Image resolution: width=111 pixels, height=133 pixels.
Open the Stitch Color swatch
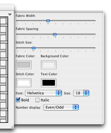click(x=24, y=83)
